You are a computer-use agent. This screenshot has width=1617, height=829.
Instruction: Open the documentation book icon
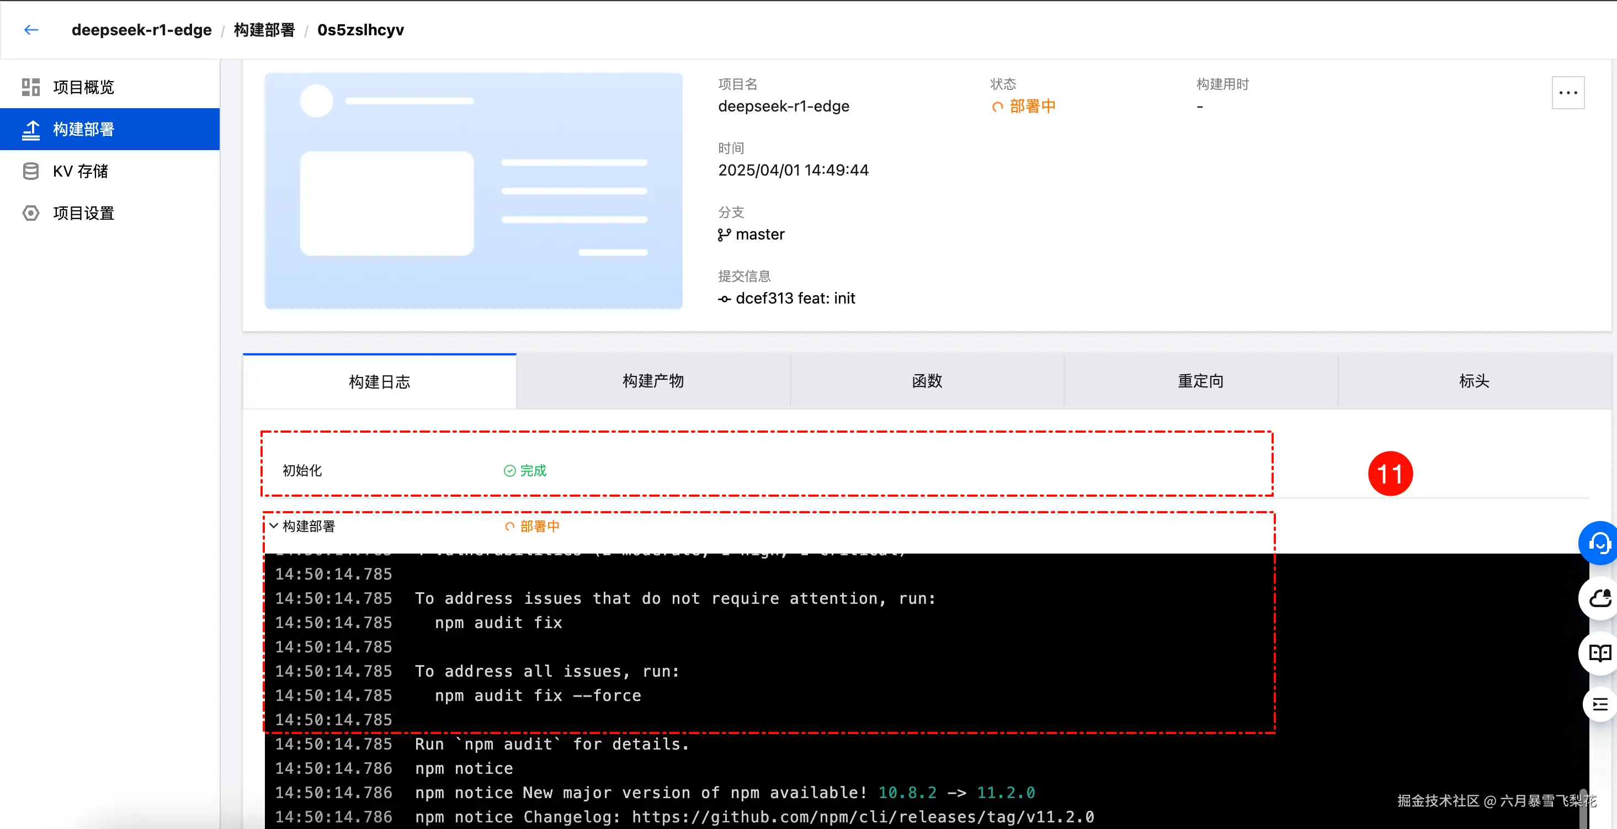click(1599, 653)
